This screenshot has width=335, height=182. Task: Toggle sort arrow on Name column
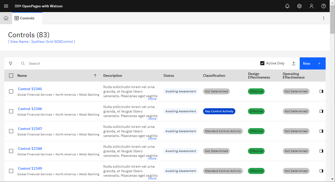click(x=95, y=76)
